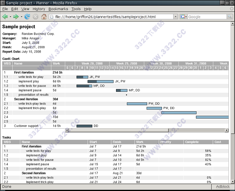The image size is (235, 191).
Task: Open the History menu
Action: point(39,9)
